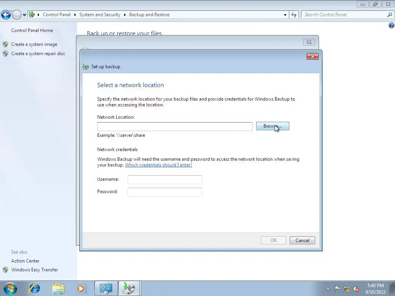Click into the Password field
This screenshot has width=395, height=296.
165,192
